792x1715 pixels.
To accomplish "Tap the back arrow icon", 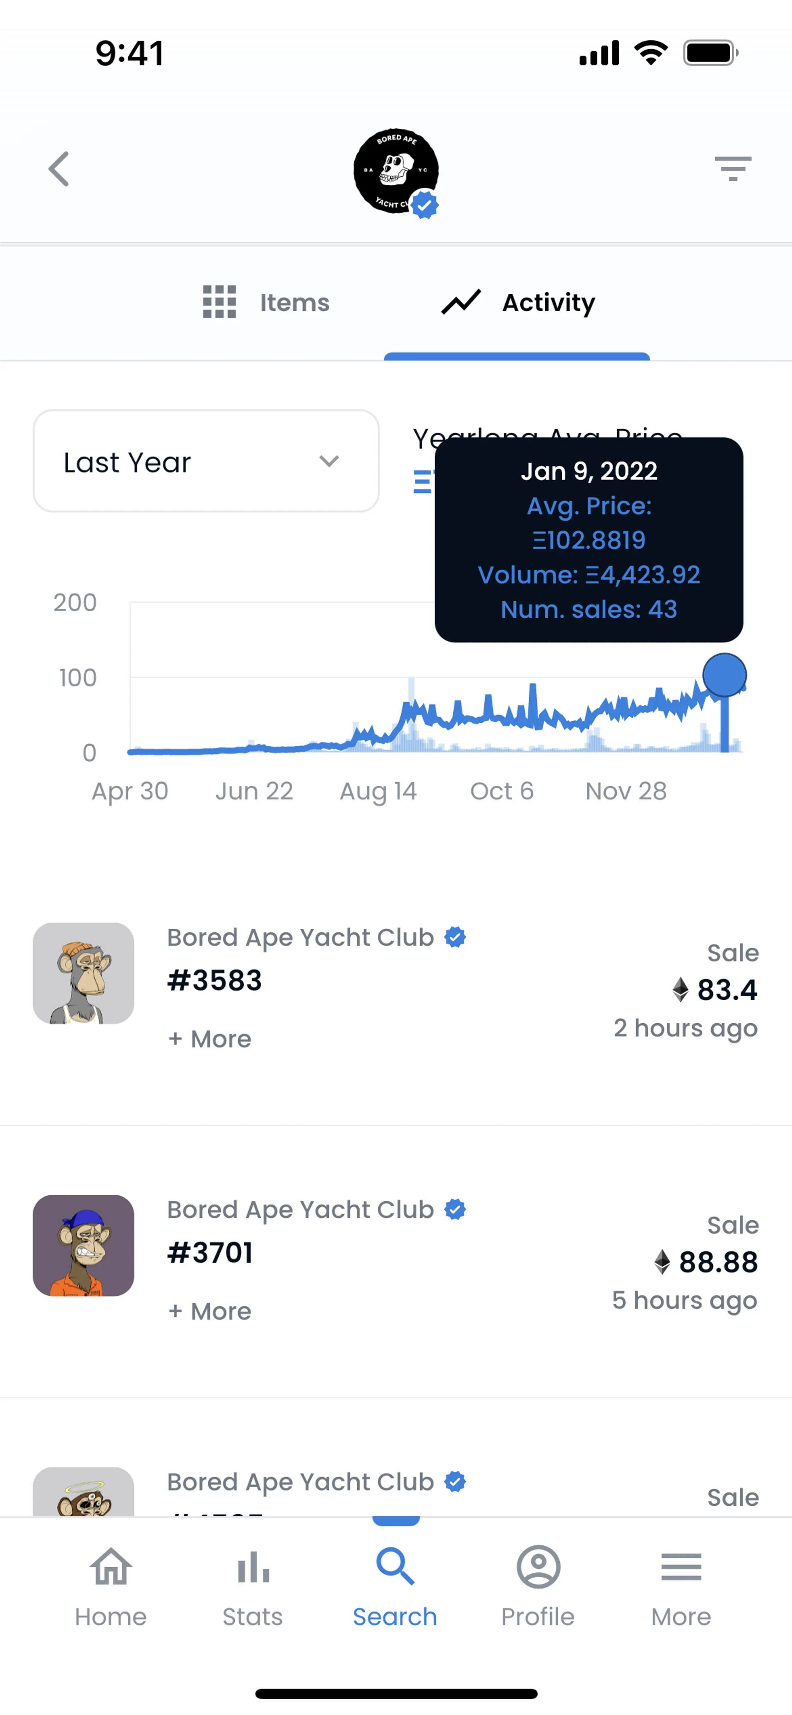I will click(x=59, y=169).
